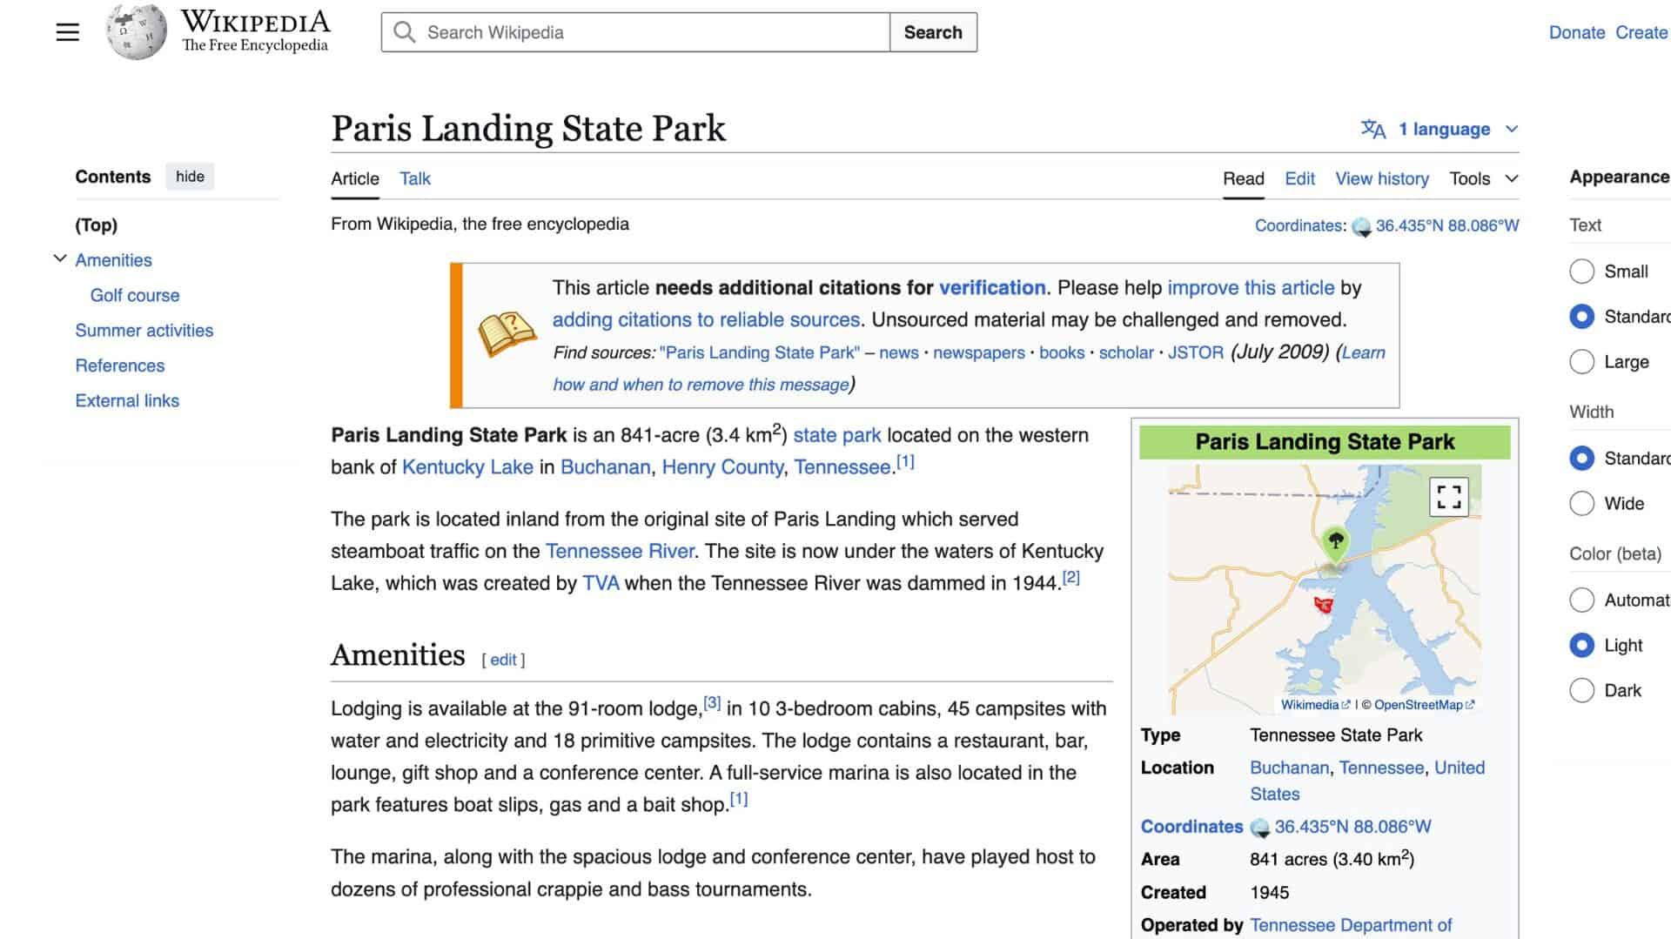This screenshot has width=1671, height=939.
Task: Collapse the Amenities section in contents
Action: pyautogui.click(x=60, y=259)
